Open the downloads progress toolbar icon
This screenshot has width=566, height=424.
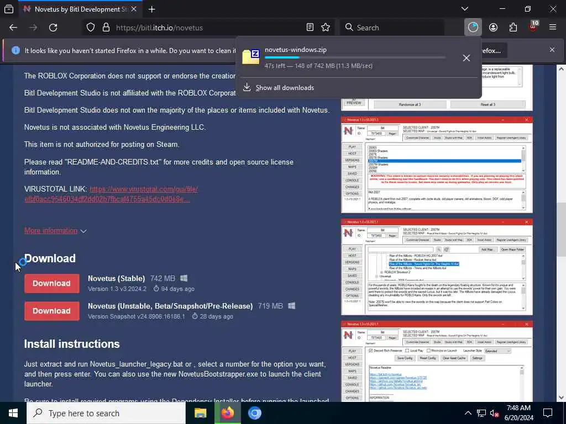473,28
